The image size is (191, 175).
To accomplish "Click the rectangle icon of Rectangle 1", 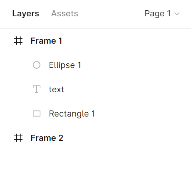I will 37,114.
